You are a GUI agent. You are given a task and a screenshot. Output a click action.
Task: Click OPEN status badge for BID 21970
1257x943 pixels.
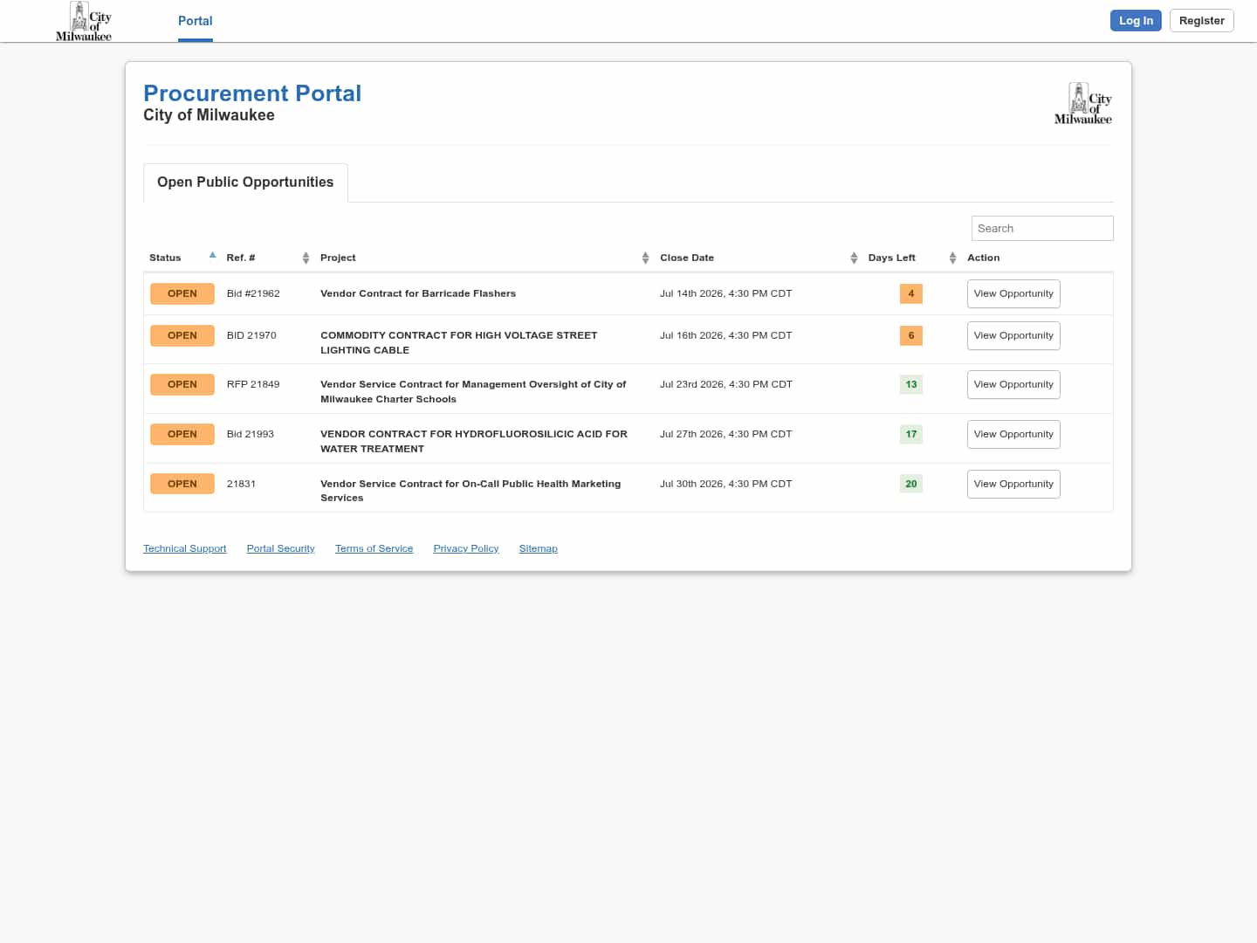click(182, 336)
